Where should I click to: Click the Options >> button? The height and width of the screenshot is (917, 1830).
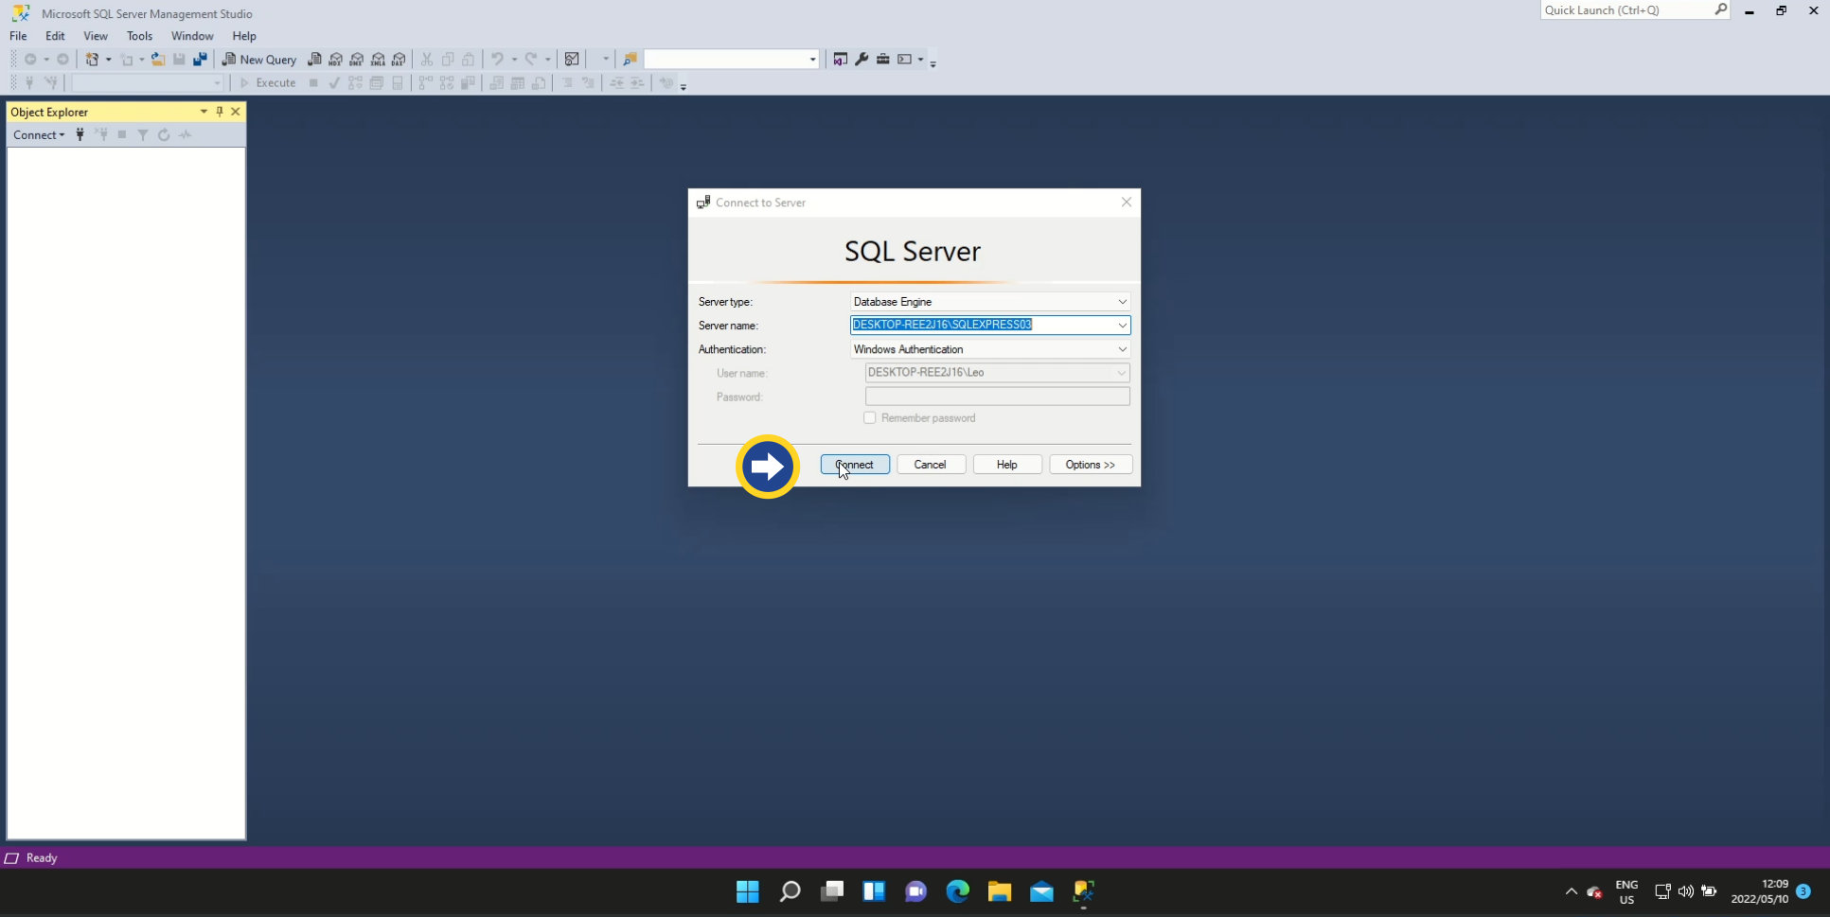[1091, 465]
